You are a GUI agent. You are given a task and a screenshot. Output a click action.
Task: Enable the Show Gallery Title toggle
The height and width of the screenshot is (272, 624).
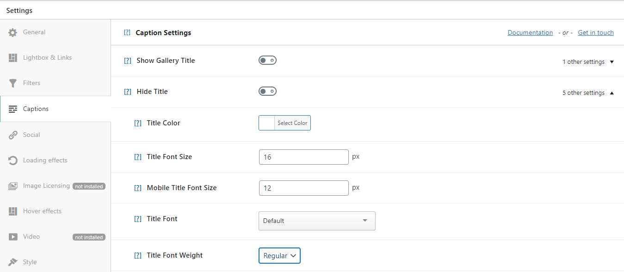click(x=267, y=60)
